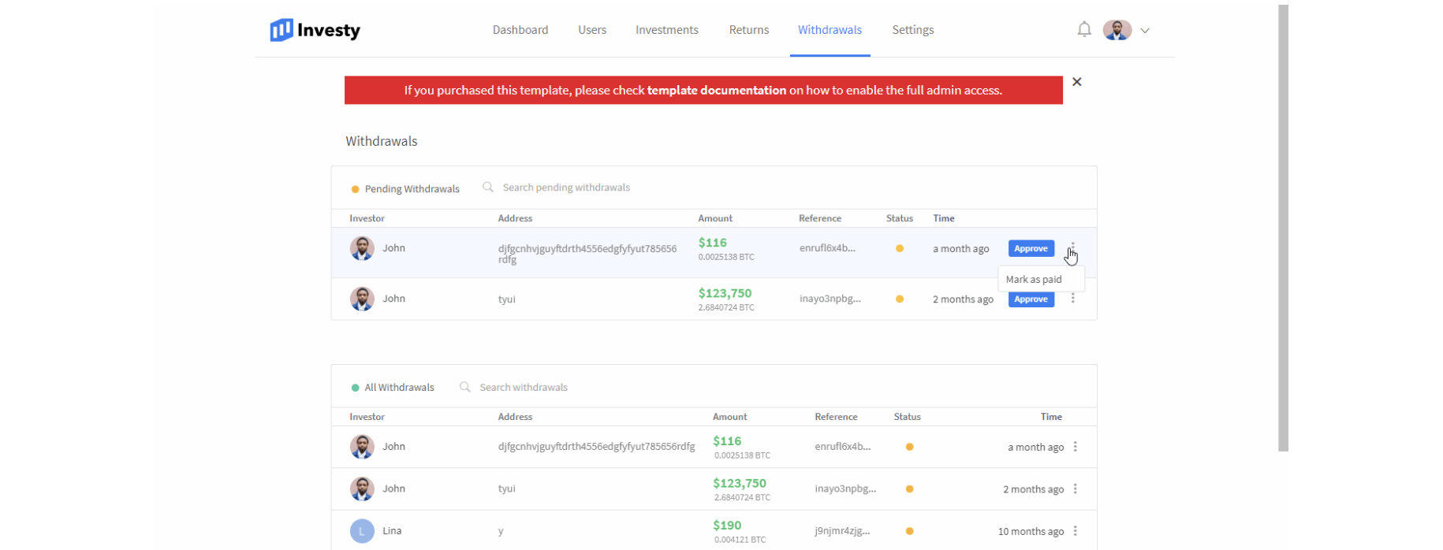This screenshot has height=550, width=1443.
Task: Click the profile avatar in header
Action: [x=1117, y=30]
